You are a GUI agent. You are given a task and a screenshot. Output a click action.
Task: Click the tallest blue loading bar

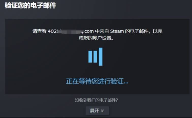[x=101, y=57]
